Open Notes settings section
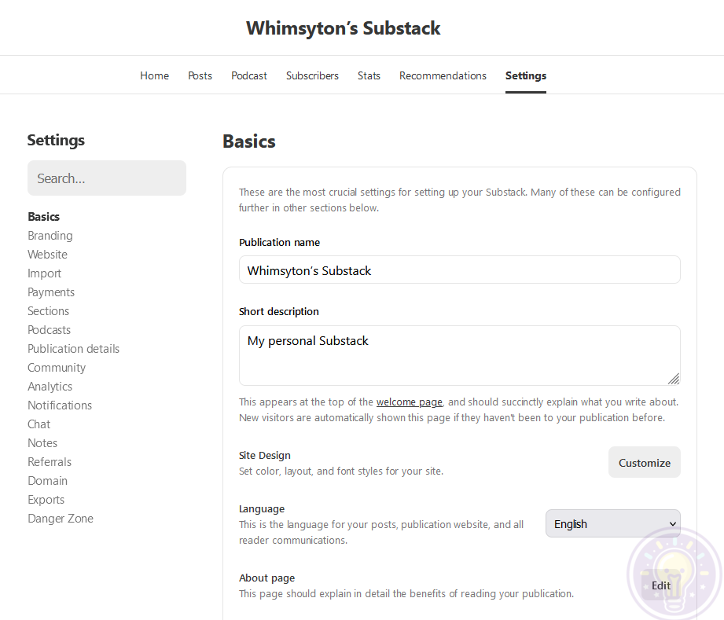The width and height of the screenshot is (724, 620). (42, 443)
